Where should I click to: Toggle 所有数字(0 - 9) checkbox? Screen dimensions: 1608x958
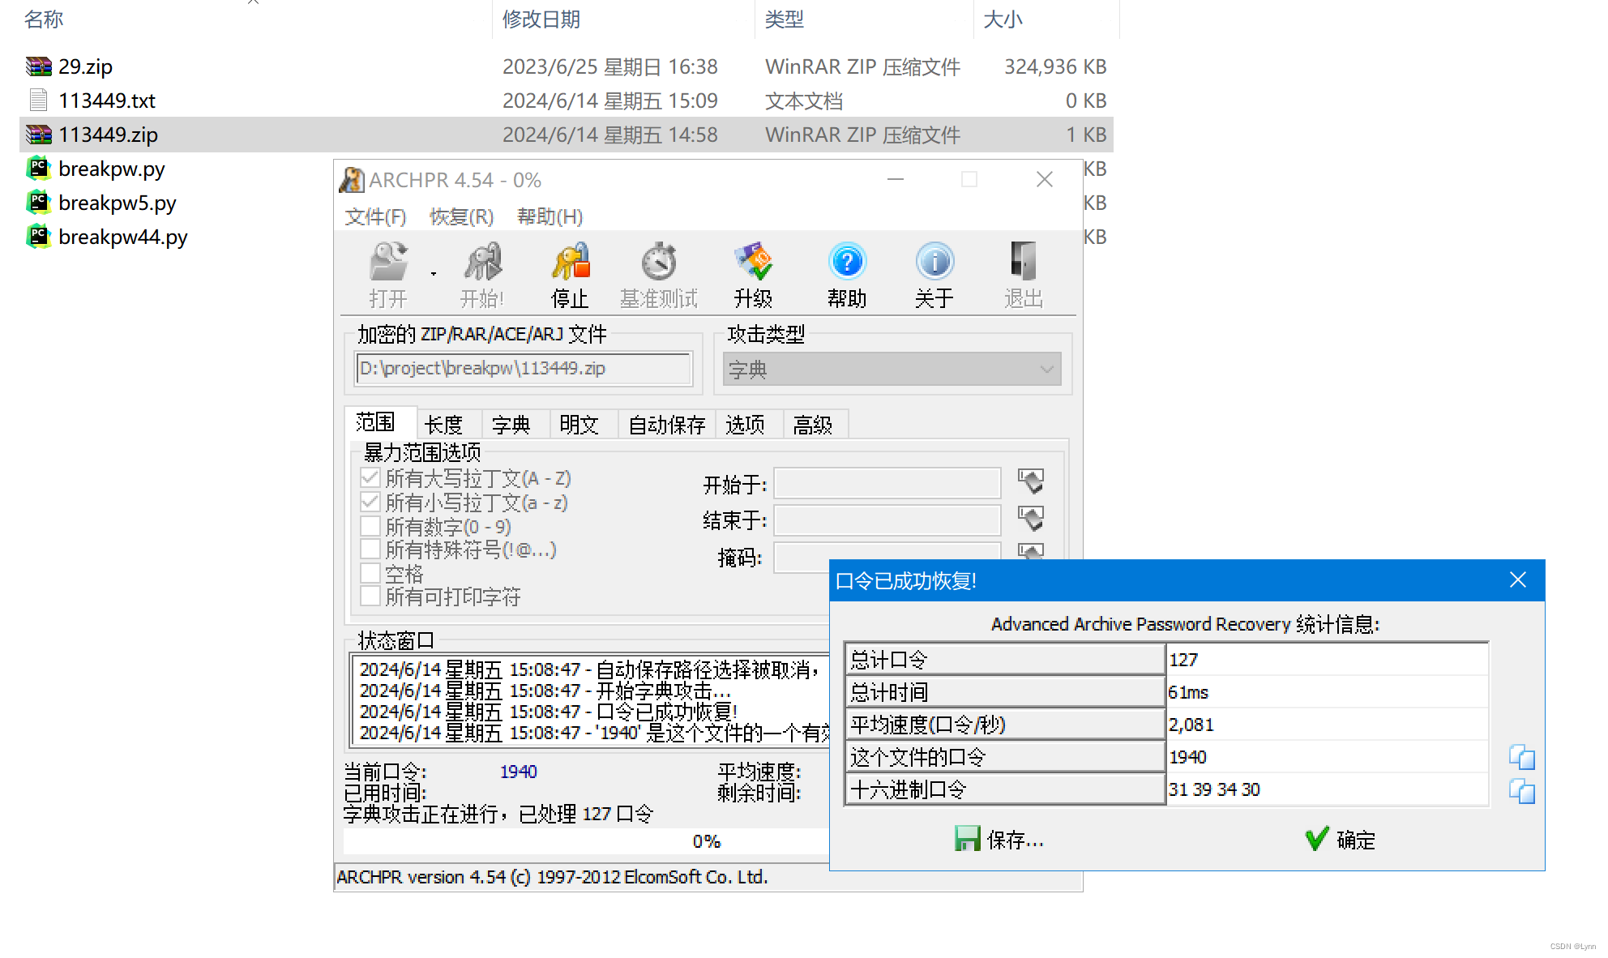click(370, 526)
